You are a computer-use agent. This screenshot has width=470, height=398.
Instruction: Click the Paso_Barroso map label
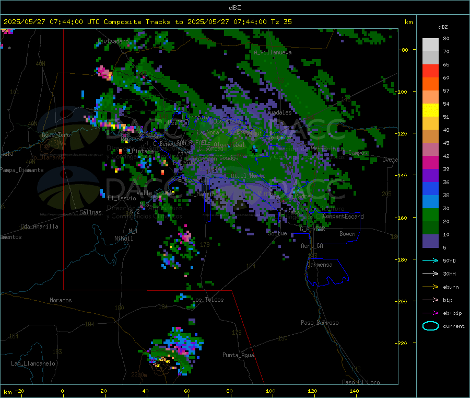pos(320,323)
